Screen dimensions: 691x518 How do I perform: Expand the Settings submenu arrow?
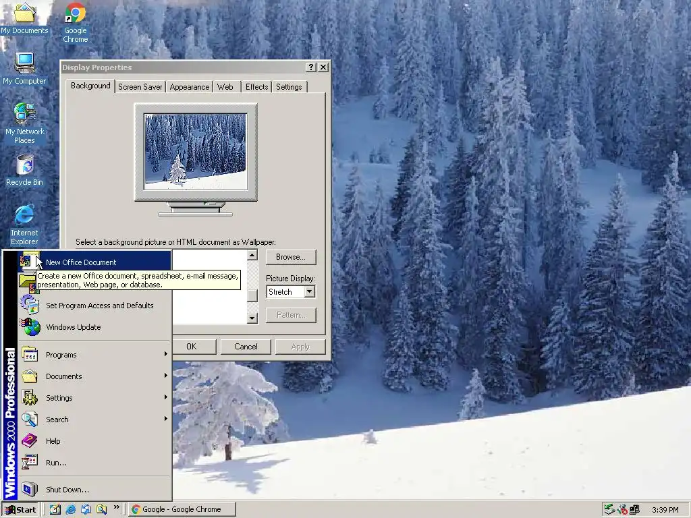tap(166, 397)
